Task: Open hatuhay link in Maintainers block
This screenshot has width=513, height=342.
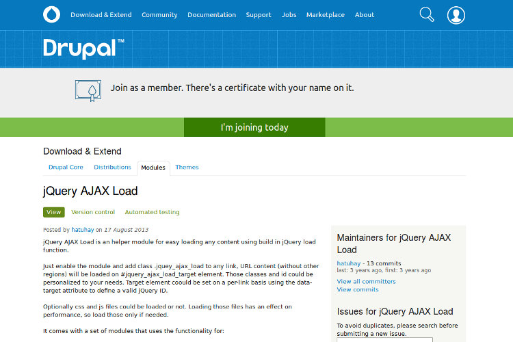Action: pos(348,263)
